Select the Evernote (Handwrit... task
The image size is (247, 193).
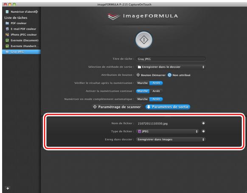[21, 46]
